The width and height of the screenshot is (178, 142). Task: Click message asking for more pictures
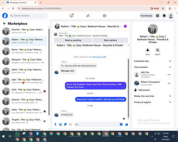point(78,65)
